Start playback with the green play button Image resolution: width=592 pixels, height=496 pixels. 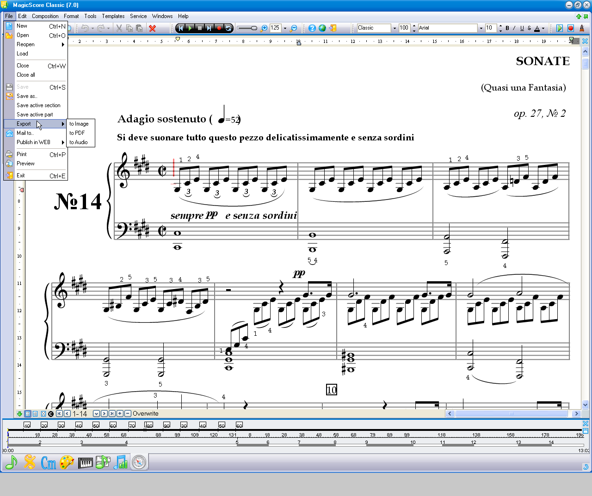pyautogui.click(x=190, y=28)
